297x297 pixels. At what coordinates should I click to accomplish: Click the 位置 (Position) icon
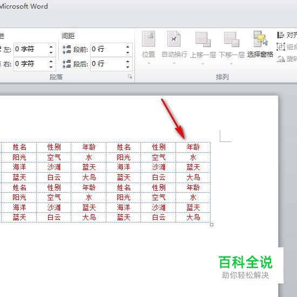click(x=148, y=39)
